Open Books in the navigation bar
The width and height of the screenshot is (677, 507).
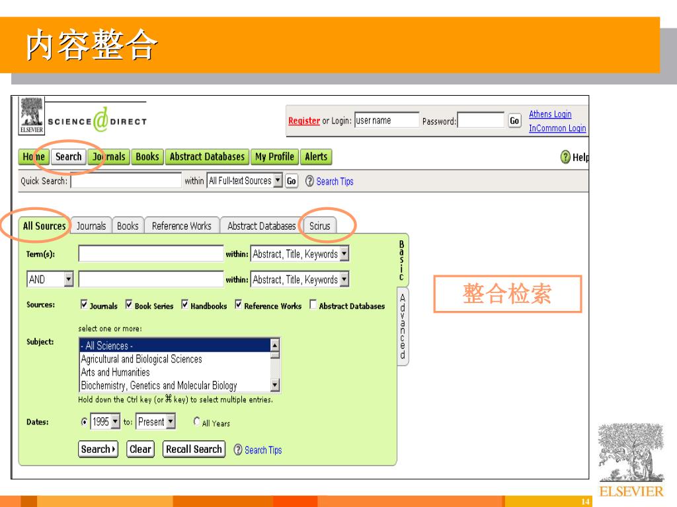click(x=147, y=156)
